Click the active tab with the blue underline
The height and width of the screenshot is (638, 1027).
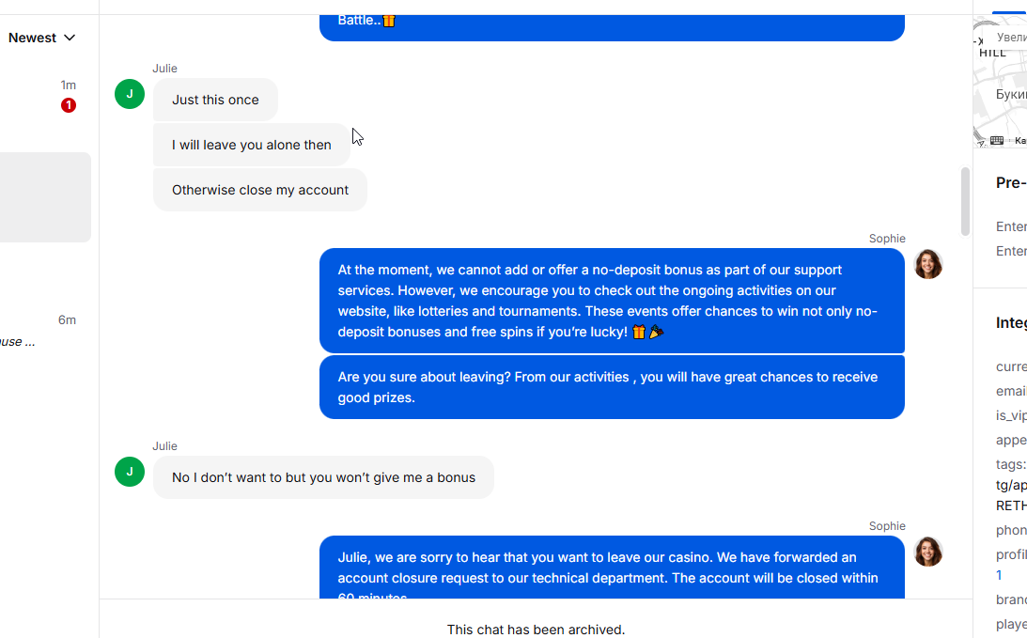[x=1009, y=7]
